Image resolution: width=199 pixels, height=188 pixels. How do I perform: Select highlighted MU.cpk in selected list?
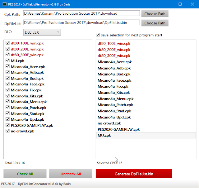pos(146,135)
